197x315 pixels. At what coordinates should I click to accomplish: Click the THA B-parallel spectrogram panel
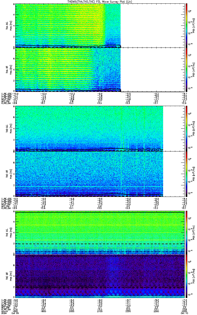tap(99, 70)
